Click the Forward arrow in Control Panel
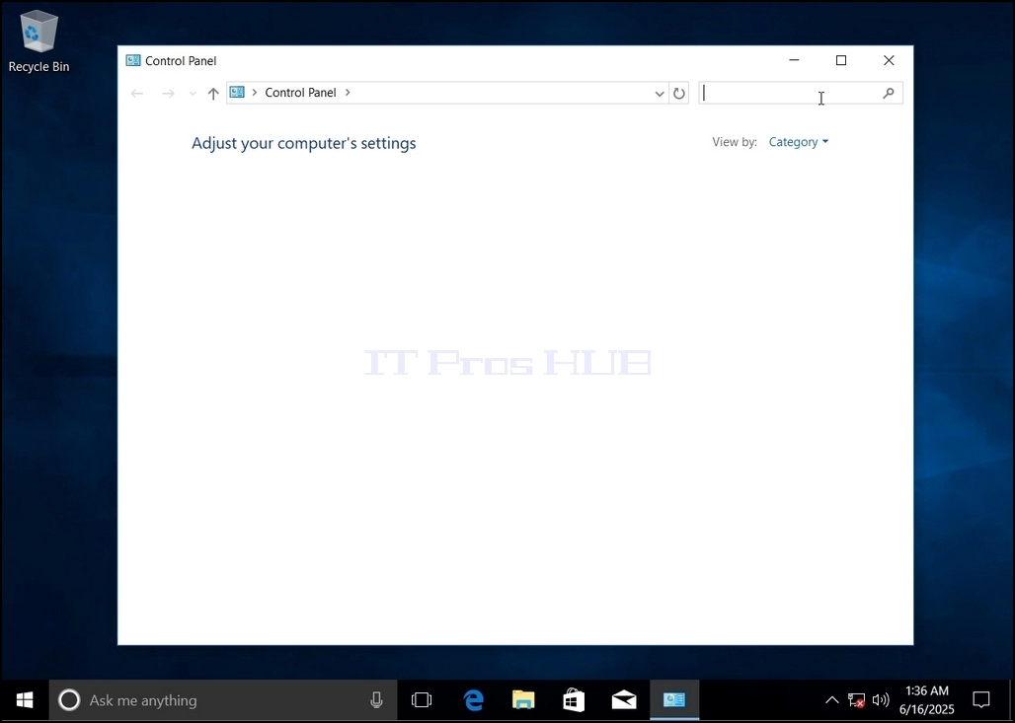The image size is (1015, 723). point(168,93)
